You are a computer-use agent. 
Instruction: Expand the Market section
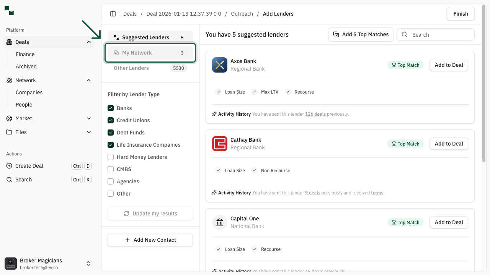coord(89,118)
